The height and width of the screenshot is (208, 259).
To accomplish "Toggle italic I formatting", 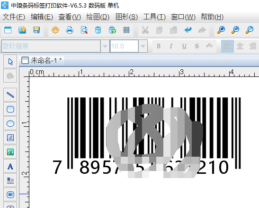I will [x=171, y=46].
